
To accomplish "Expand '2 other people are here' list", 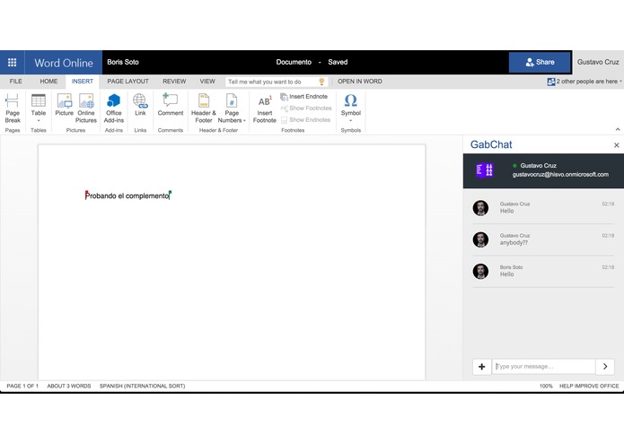I will coord(584,82).
